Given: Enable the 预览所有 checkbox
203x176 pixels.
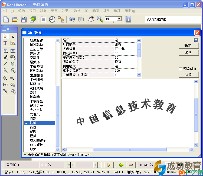Looking at the screenshot, I should [181, 69].
